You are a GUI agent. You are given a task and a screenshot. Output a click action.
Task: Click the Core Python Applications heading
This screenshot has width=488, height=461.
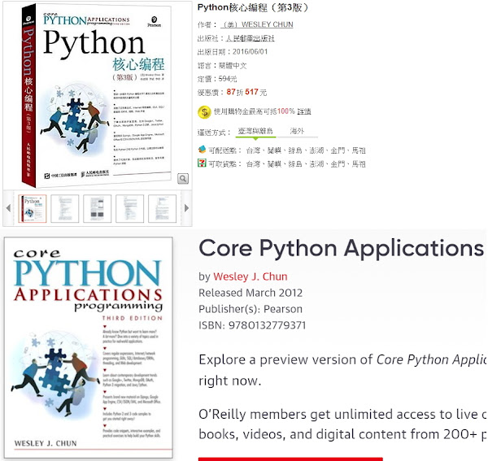[342, 249]
